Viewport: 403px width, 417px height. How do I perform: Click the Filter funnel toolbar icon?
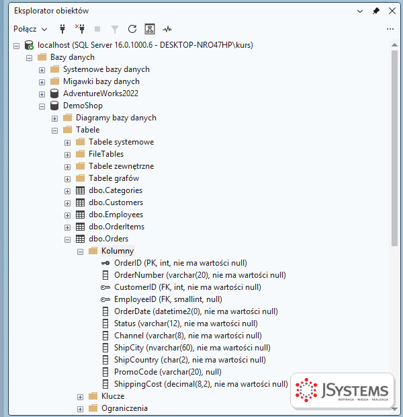coord(115,29)
